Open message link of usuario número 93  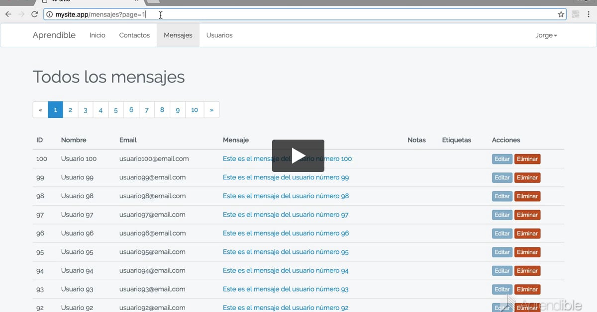(x=286, y=289)
